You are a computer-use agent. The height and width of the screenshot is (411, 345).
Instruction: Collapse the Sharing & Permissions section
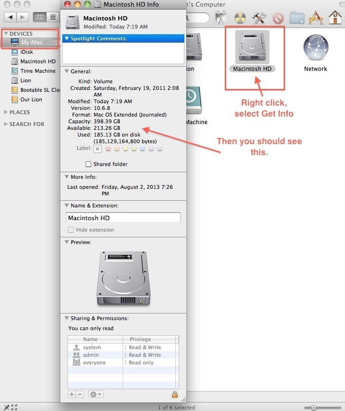(67, 318)
